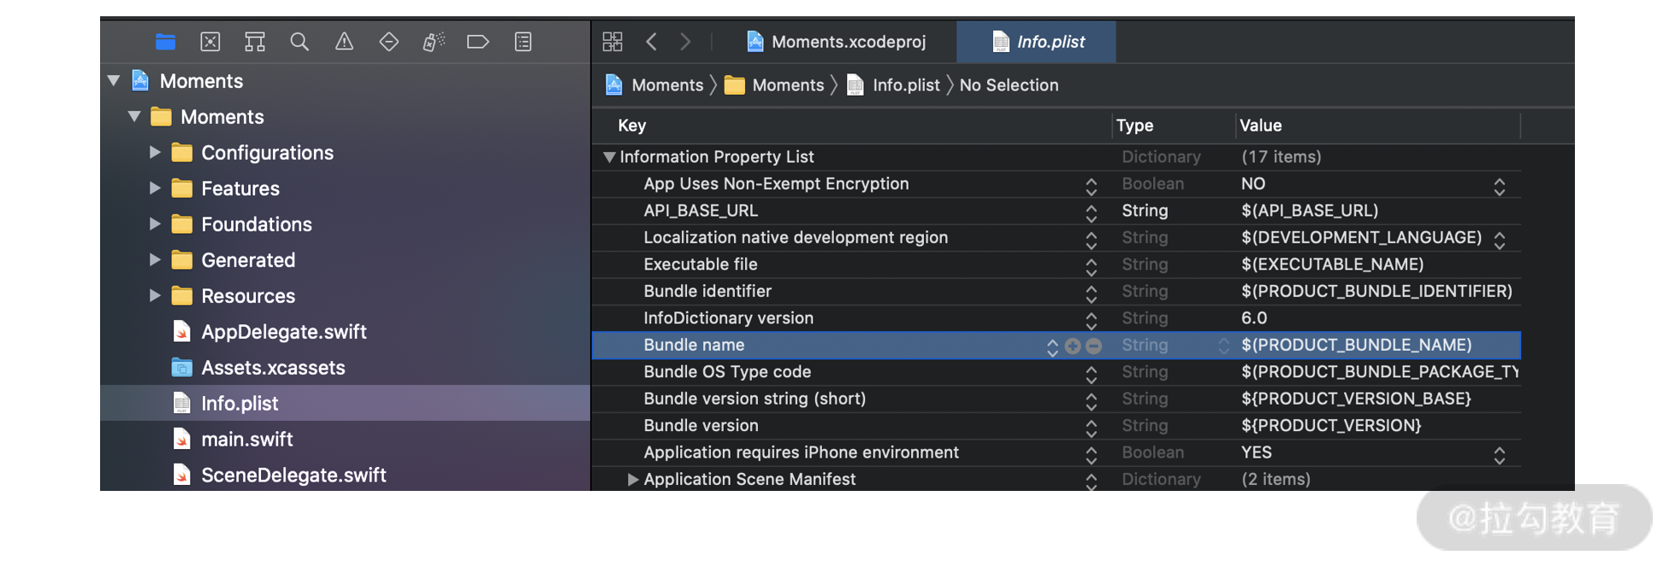1675x573 pixels.
Task: Expand the Resources folder
Action: (155, 296)
